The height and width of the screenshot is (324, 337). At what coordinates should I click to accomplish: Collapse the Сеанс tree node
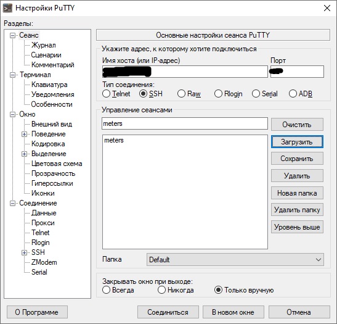coord(13,35)
